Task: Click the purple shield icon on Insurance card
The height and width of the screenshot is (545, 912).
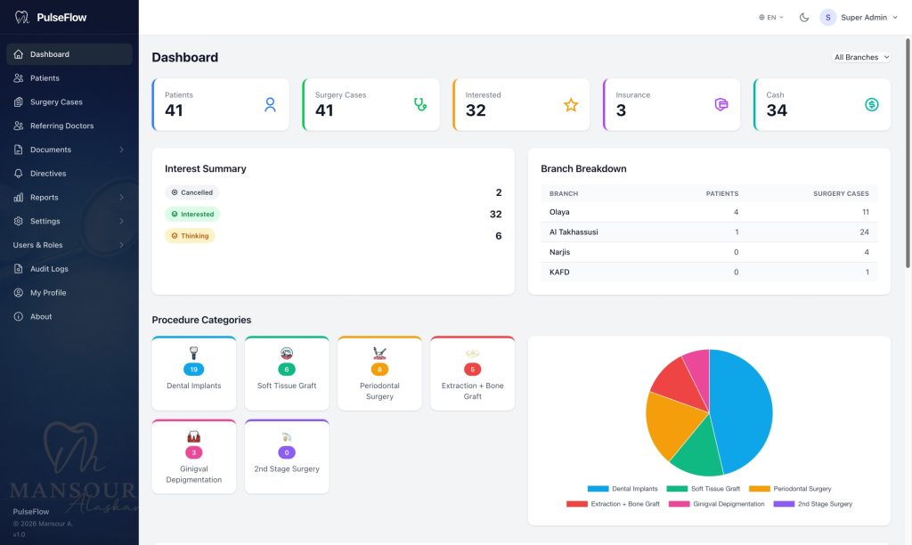Action: click(721, 105)
